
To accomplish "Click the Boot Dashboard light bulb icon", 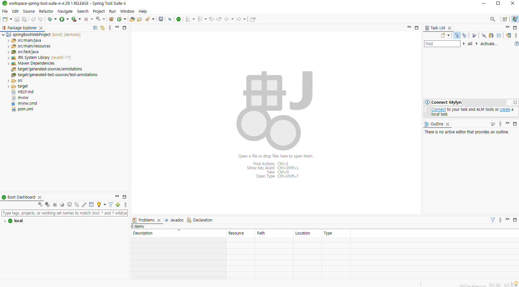I will 99,205.
